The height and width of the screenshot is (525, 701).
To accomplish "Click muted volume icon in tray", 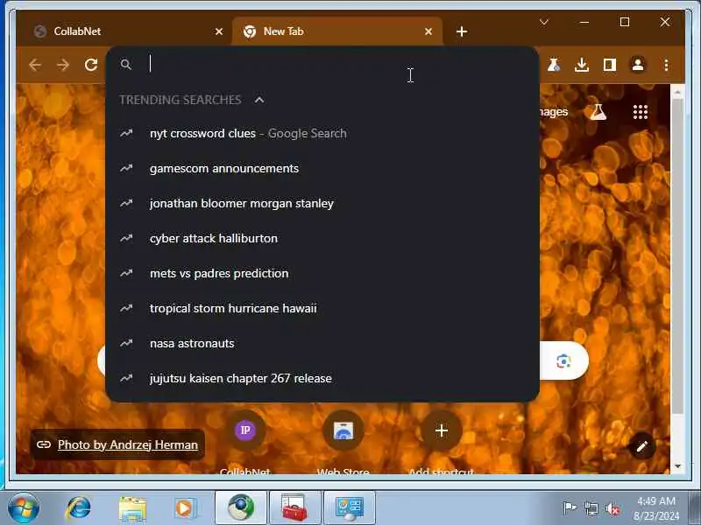I will (x=612, y=508).
